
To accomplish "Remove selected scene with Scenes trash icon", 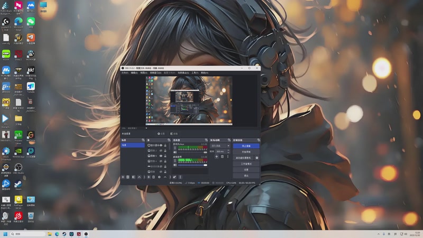I will (128, 177).
